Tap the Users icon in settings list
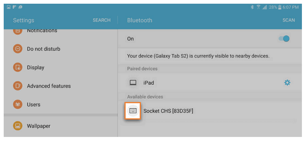The width and height of the screenshot is (306, 141). [18, 104]
